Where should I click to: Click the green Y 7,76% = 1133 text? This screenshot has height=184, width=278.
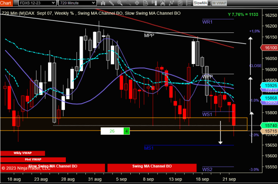pyautogui.click(x=243, y=15)
